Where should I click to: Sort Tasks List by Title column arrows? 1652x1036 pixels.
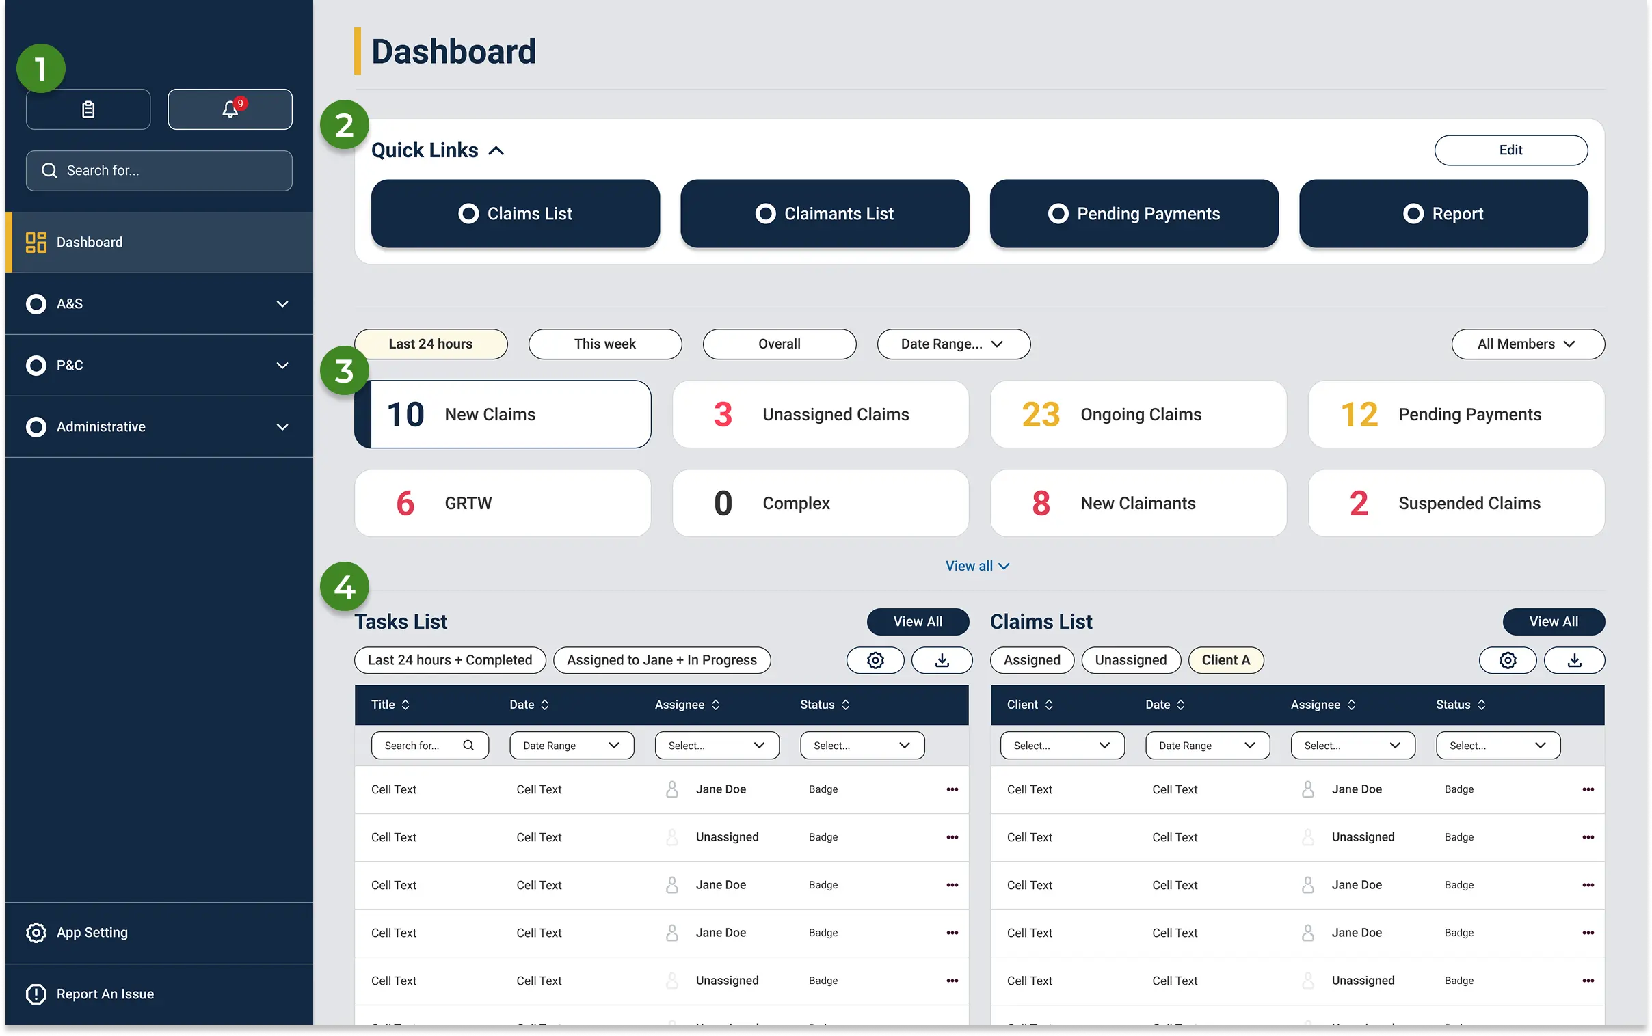point(405,705)
